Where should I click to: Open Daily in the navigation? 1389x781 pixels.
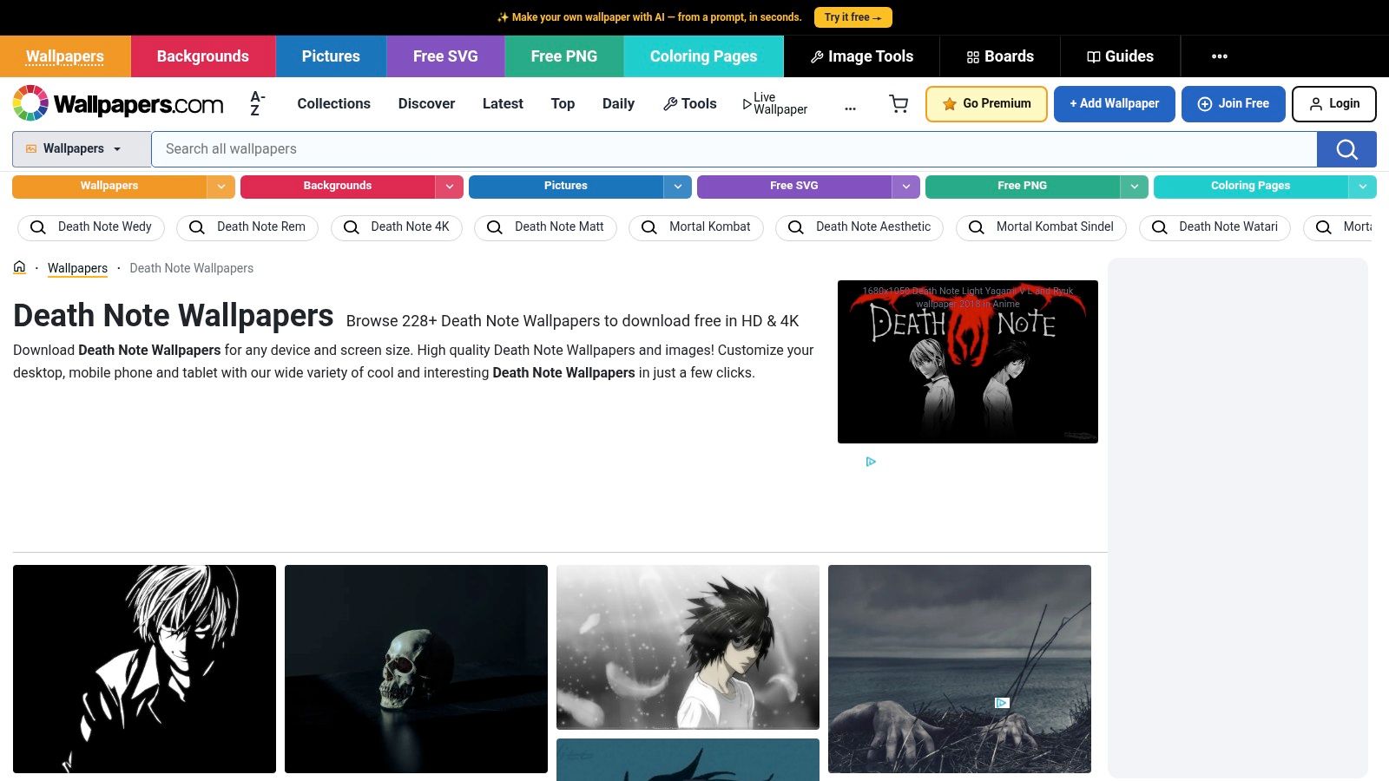[618, 103]
